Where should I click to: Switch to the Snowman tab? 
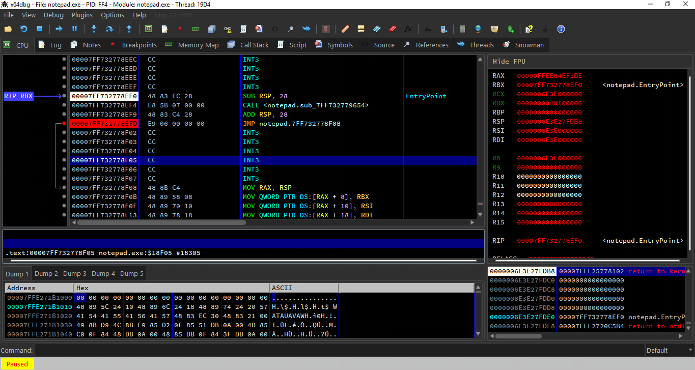pos(523,45)
